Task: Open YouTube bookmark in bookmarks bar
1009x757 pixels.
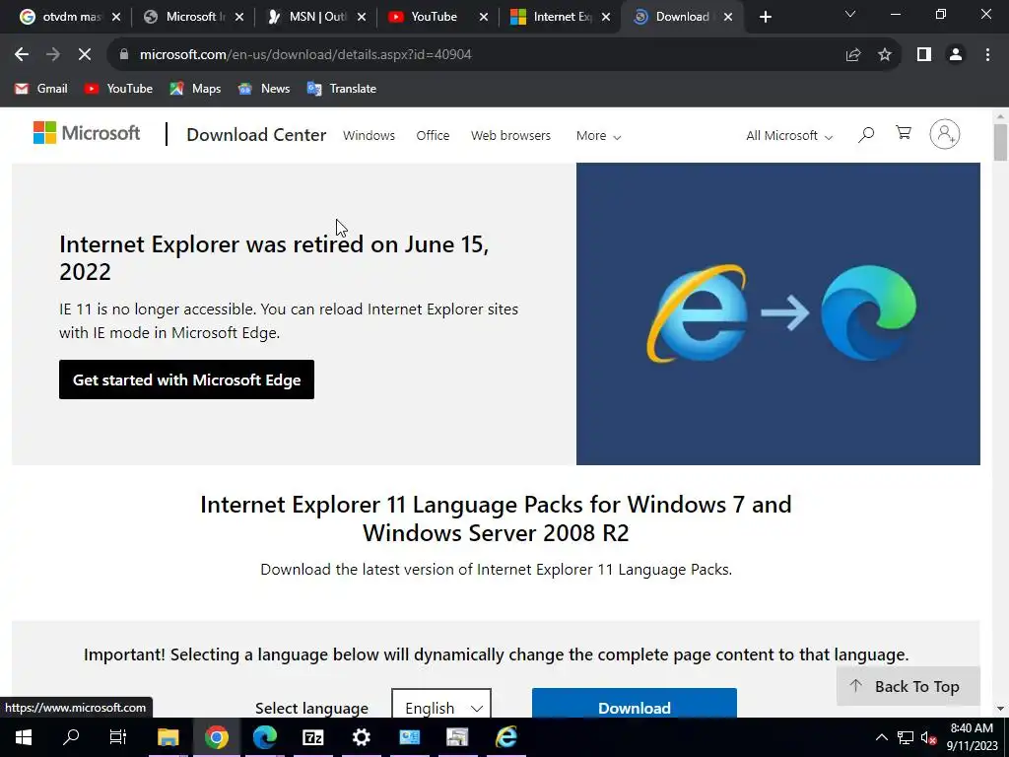Action: [118, 89]
